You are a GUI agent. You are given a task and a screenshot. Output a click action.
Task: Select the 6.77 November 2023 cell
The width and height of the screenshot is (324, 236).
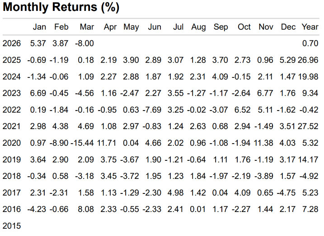[x=267, y=93]
